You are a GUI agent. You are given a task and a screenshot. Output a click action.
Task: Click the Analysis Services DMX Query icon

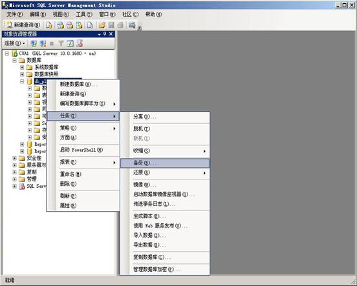click(70, 25)
